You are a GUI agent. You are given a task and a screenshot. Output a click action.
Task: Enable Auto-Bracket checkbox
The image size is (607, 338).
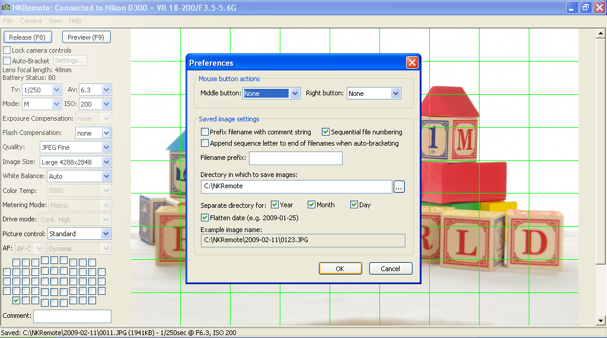point(7,61)
